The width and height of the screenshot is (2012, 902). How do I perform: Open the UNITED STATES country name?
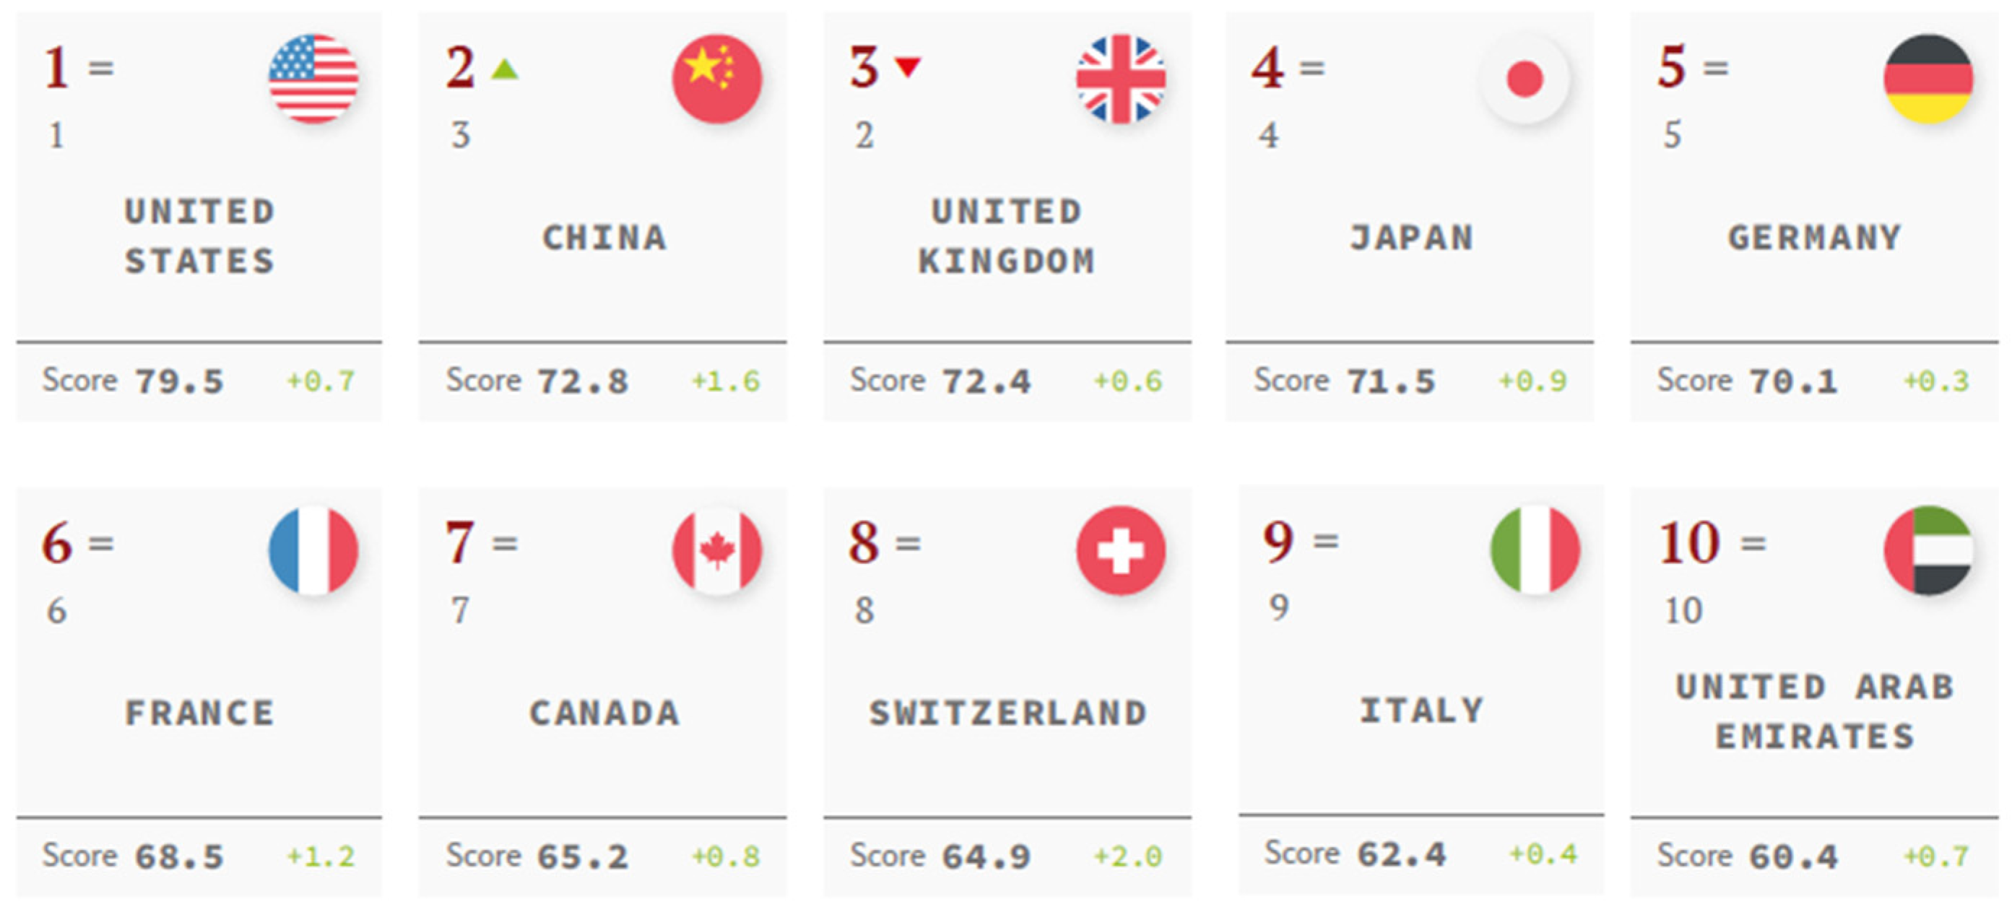(200, 236)
